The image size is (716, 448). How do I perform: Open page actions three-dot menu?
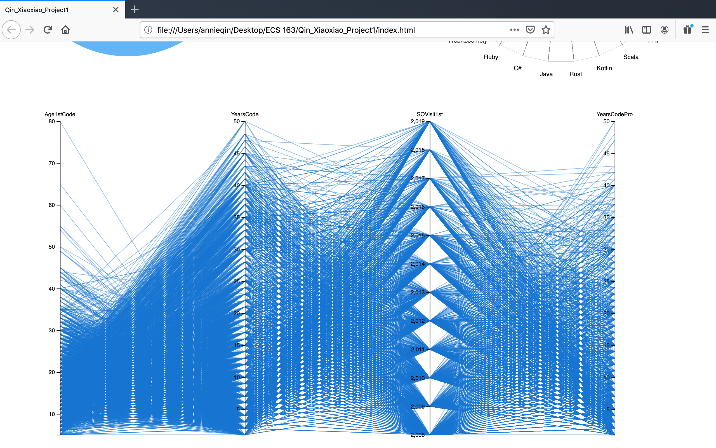[x=514, y=30]
